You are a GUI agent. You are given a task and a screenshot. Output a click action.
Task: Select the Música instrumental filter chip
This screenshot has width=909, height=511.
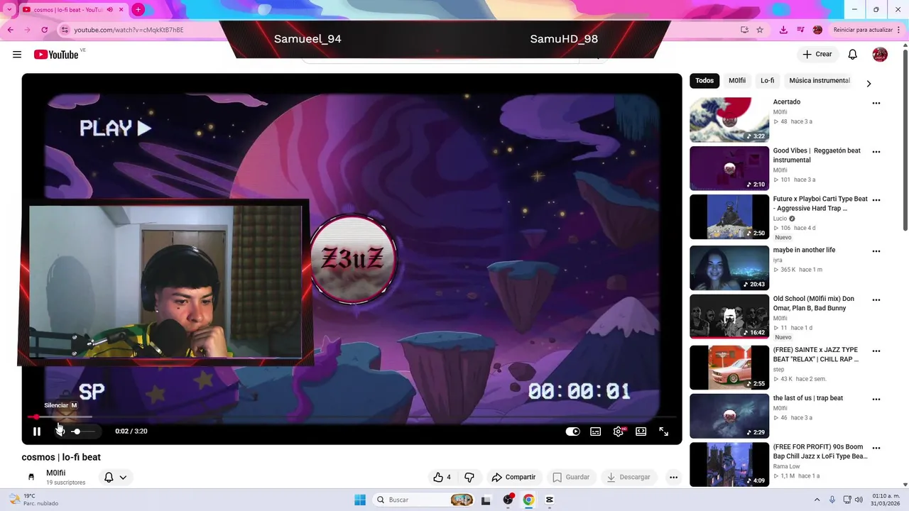tap(820, 80)
